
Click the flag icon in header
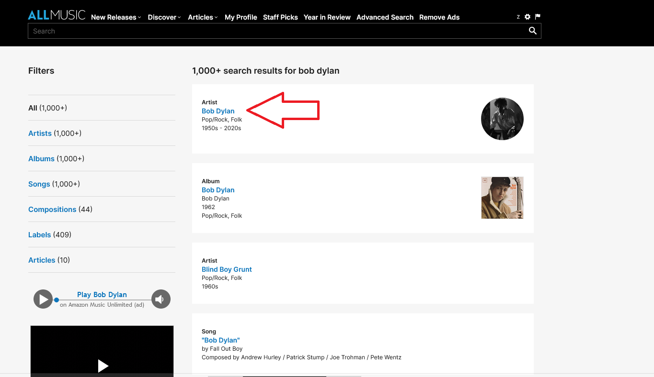538,17
